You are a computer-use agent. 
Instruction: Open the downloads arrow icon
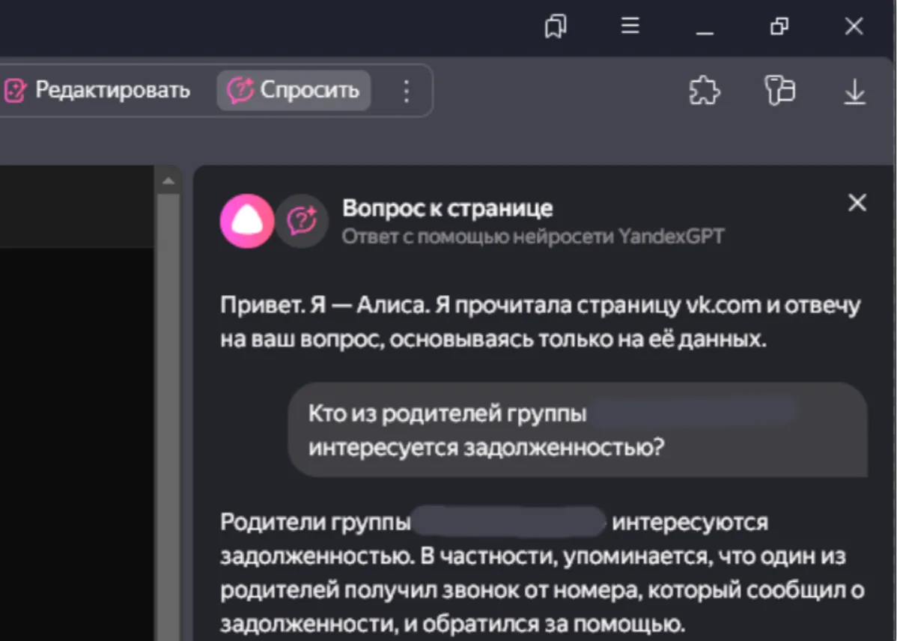(854, 91)
